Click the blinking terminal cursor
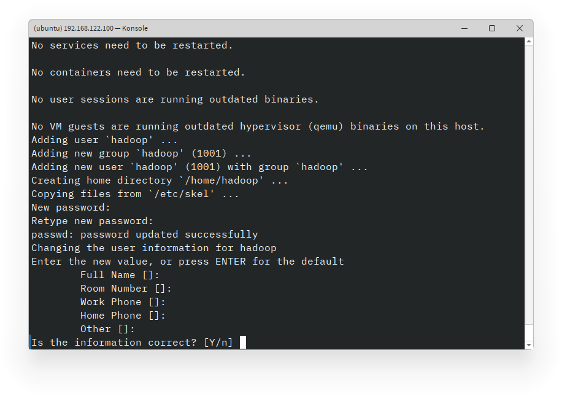 tap(242, 342)
